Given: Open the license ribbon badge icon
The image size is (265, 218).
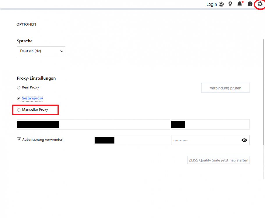Looking at the screenshot, I should pos(230,4).
